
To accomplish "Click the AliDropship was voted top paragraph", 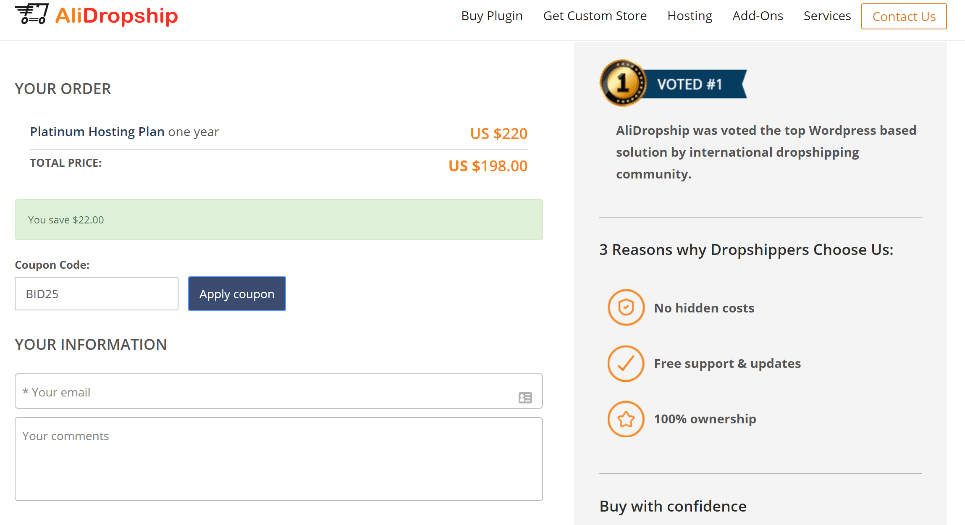I will coord(766,152).
